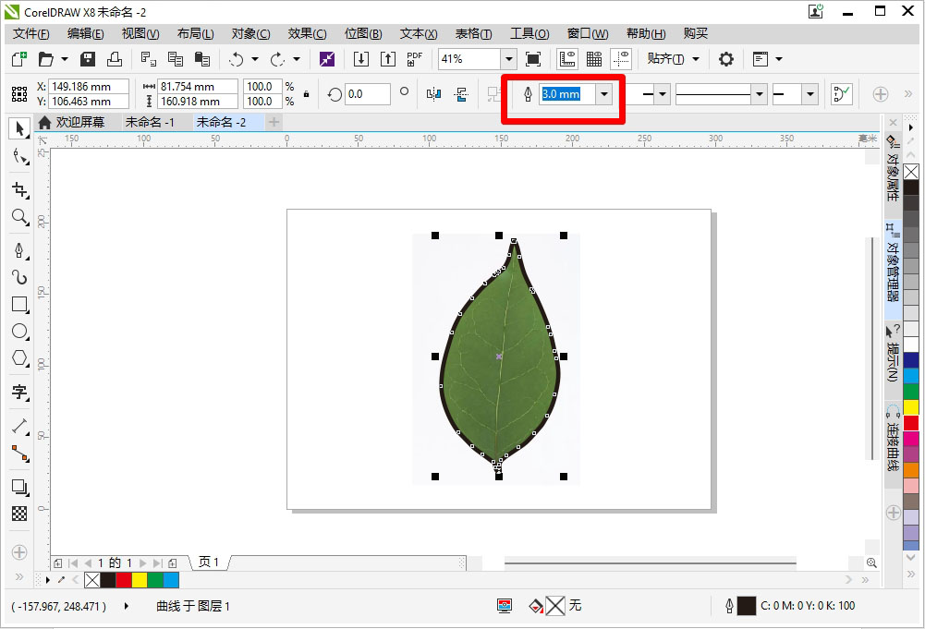Toggle Show guidelines button
925x629 pixels.
click(x=621, y=59)
